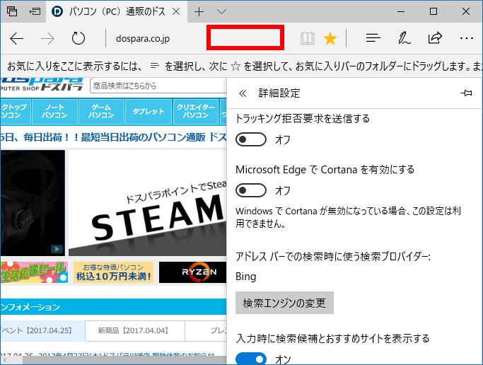The width and height of the screenshot is (483, 365).
Task: Click the 検索エンジンの変更 button
Action: click(x=284, y=303)
